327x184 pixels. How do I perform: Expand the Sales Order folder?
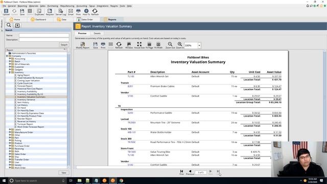(x=10, y=154)
